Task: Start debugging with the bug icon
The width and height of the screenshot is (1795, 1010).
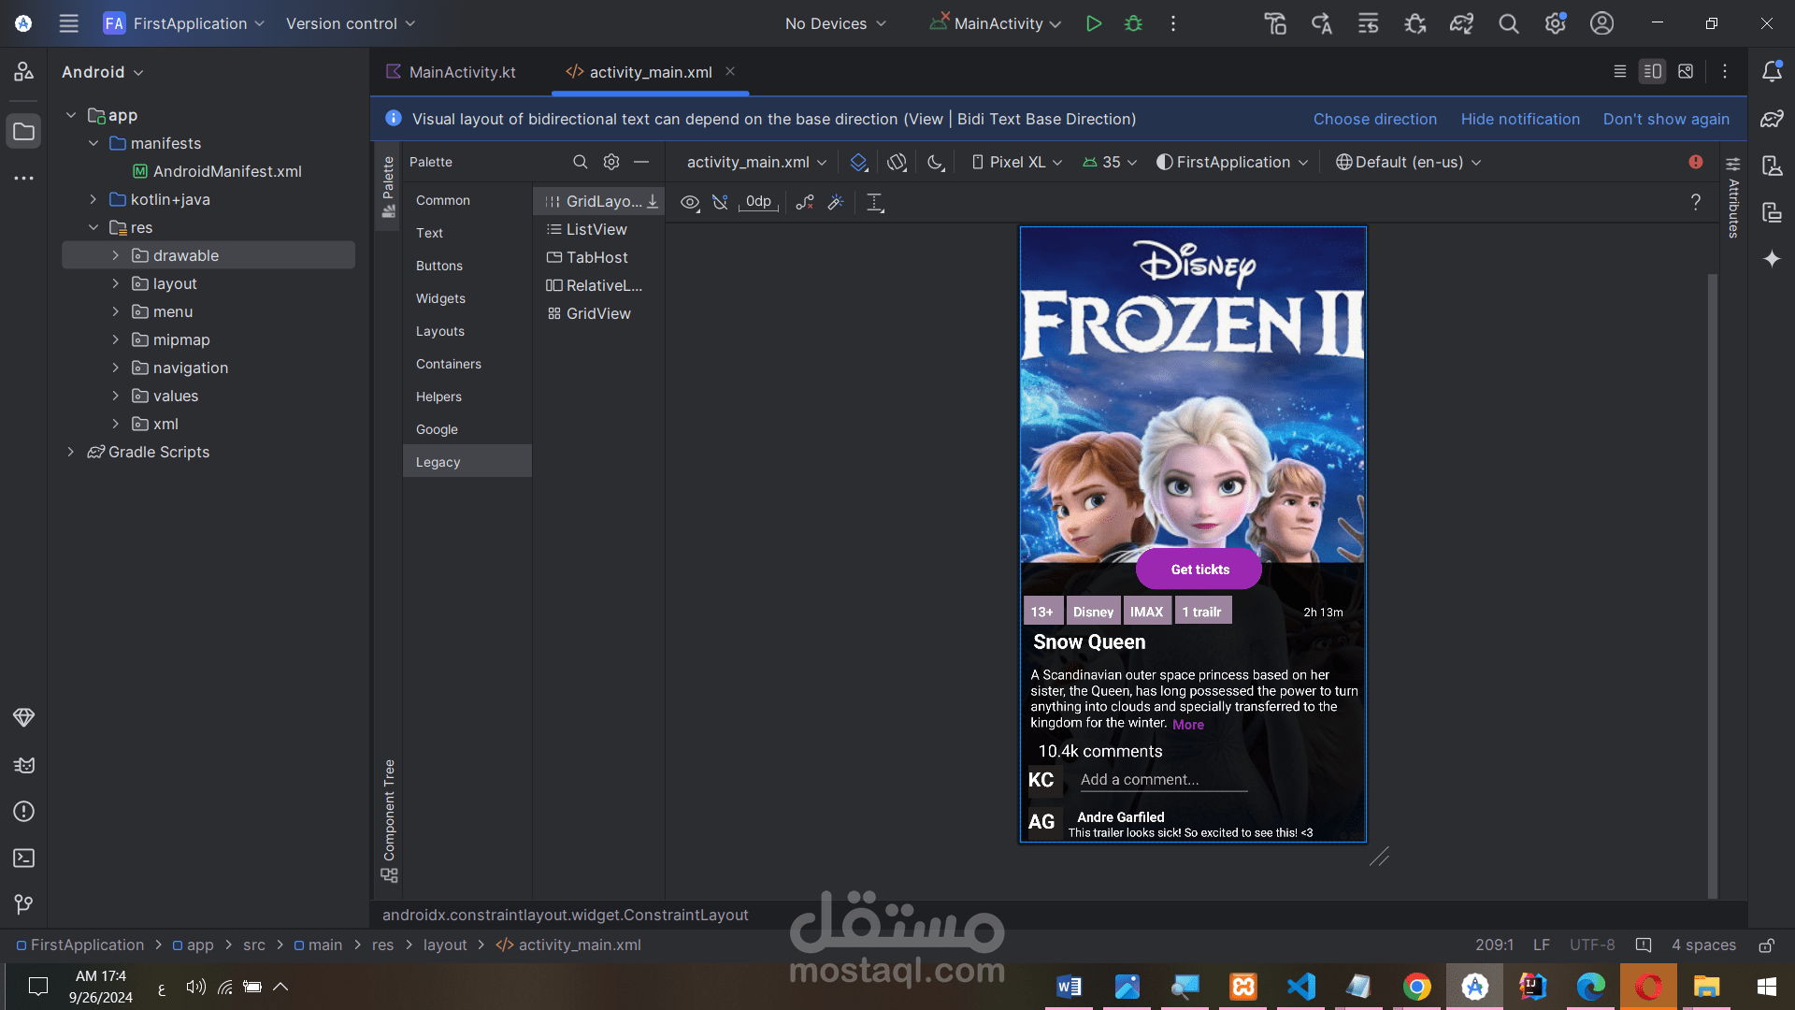Action: coord(1133,23)
